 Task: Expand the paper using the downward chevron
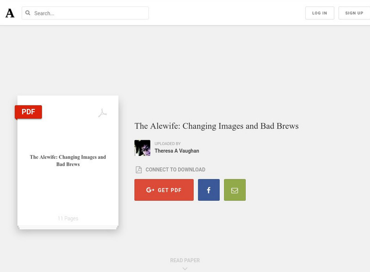(x=185, y=267)
